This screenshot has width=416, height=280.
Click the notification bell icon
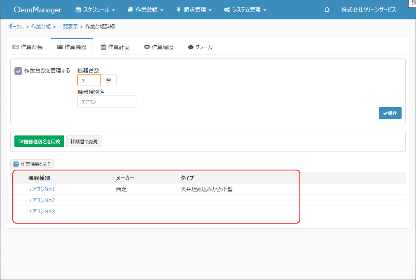click(327, 9)
